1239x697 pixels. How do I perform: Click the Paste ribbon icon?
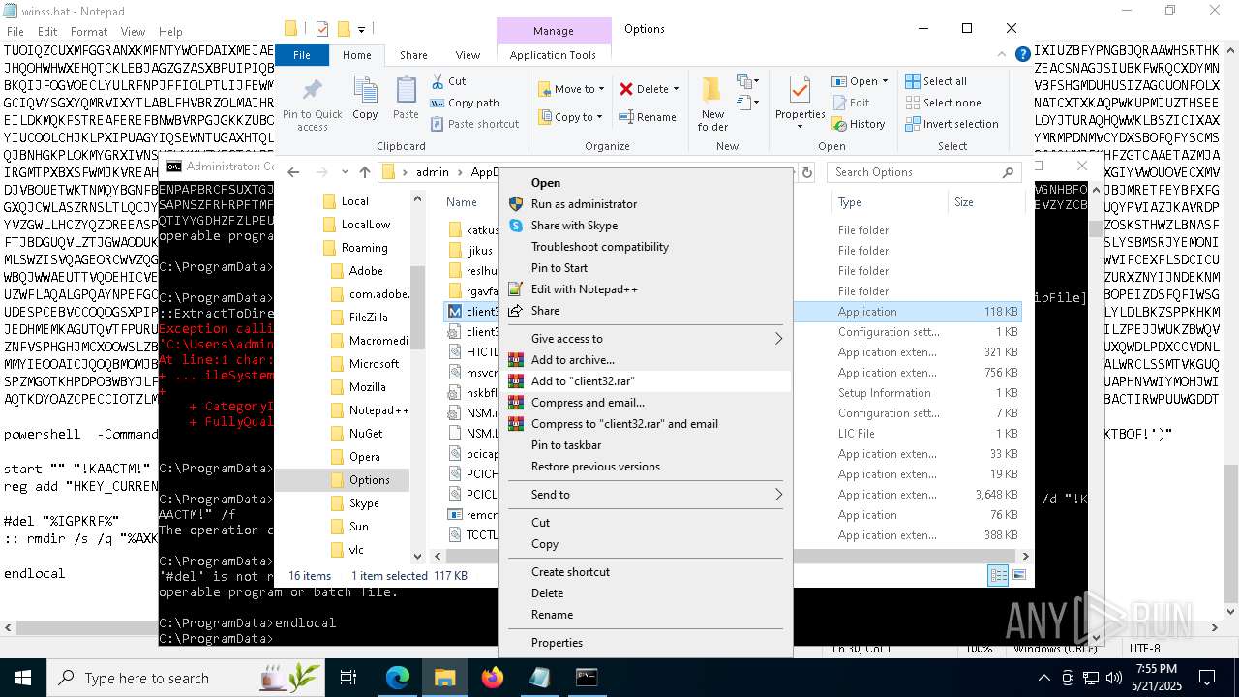406,98
